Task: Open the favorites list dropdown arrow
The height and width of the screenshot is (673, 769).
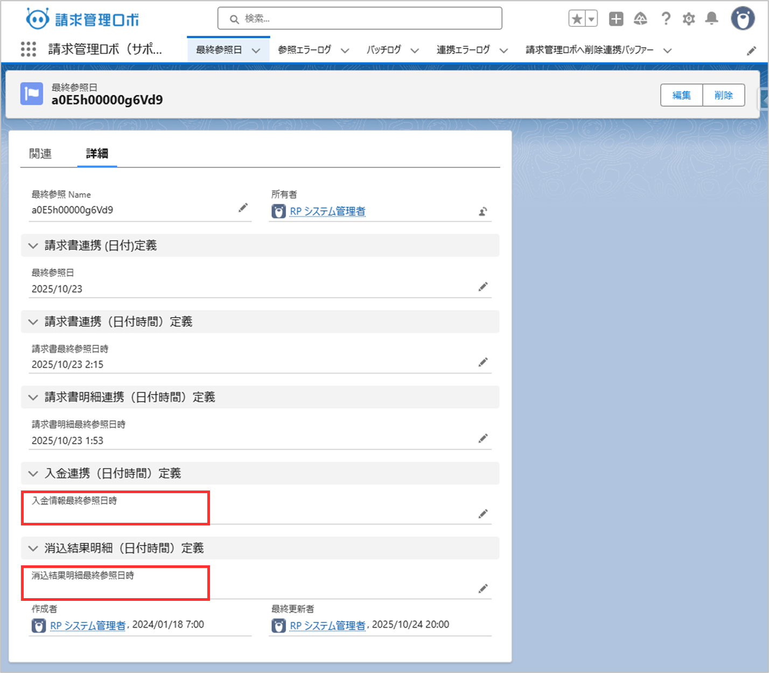Action: 591,19
